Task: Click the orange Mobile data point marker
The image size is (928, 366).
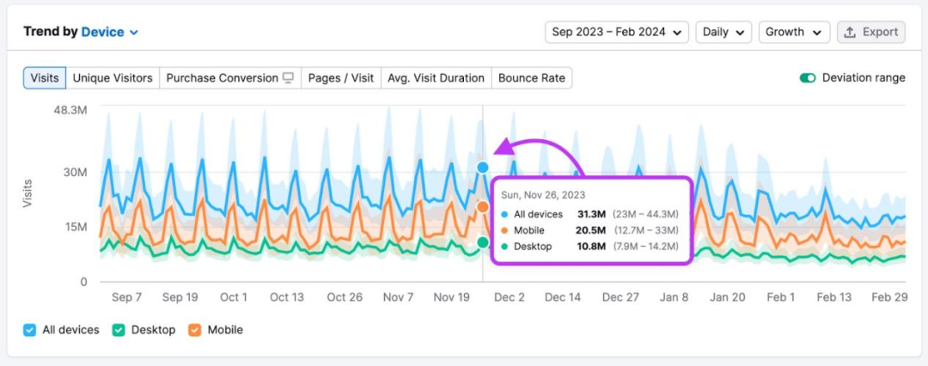Action: coord(483,207)
